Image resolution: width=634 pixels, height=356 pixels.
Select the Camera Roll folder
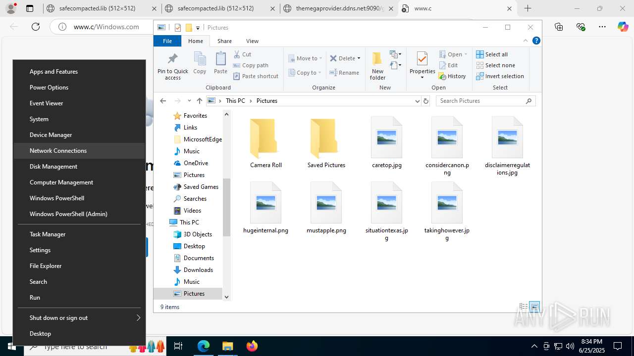click(x=266, y=143)
